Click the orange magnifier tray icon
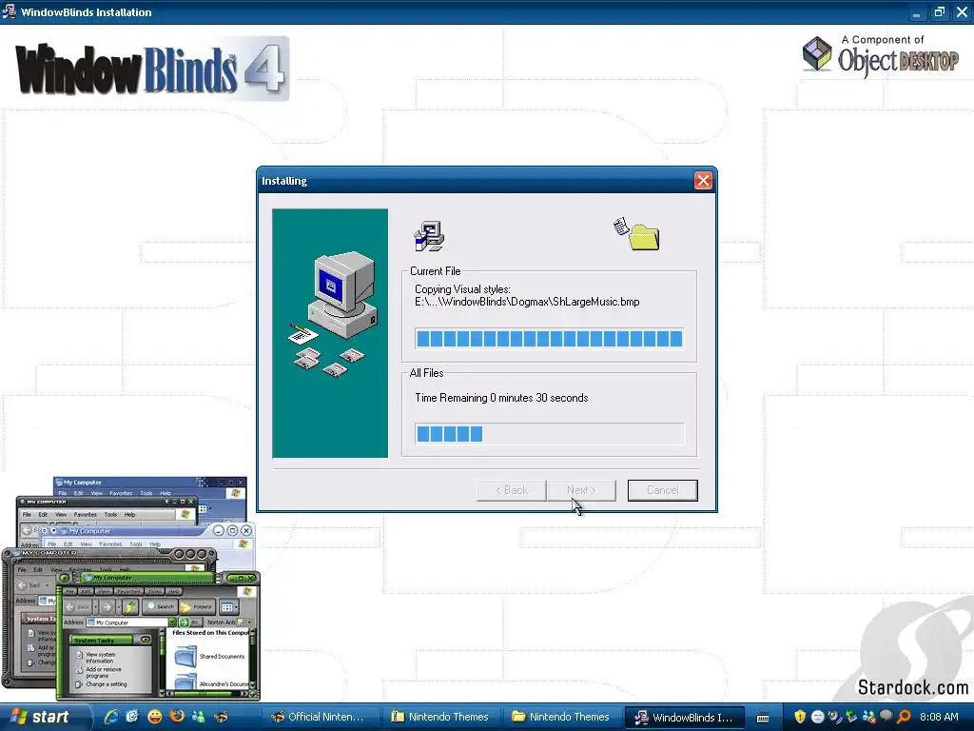The width and height of the screenshot is (974, 731). click(904, 717)
